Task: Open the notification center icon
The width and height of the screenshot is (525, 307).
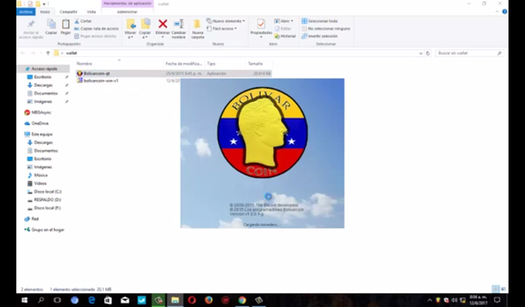Action: [x=497, y=300]
